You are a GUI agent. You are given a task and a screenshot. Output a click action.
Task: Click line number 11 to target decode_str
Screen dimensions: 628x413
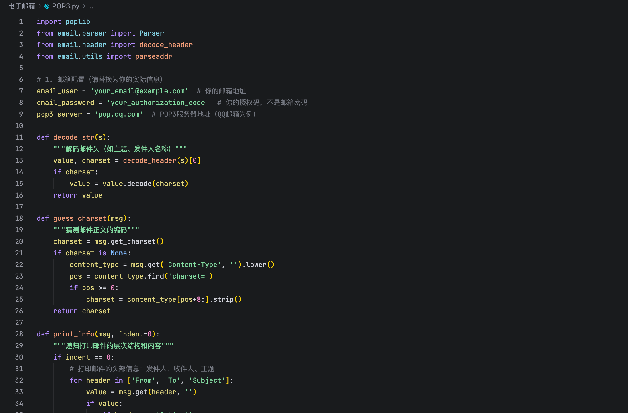(19, 137)
